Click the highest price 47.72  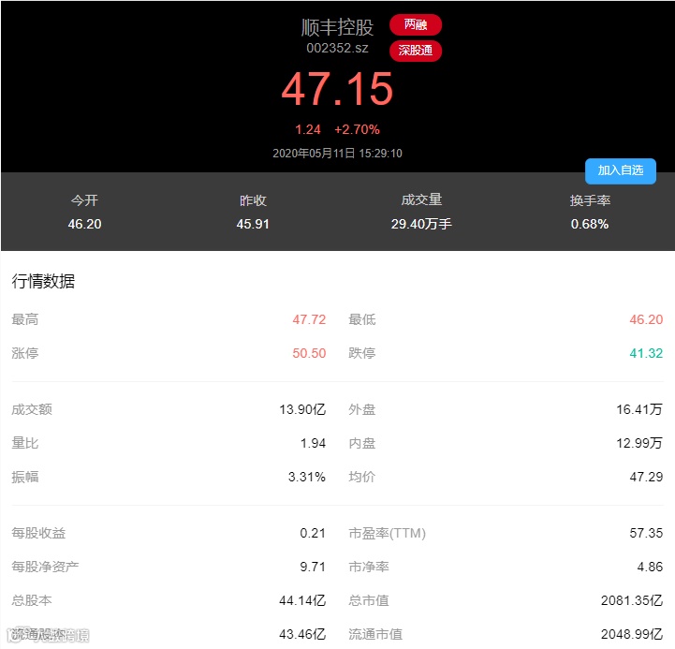[309, 319]
